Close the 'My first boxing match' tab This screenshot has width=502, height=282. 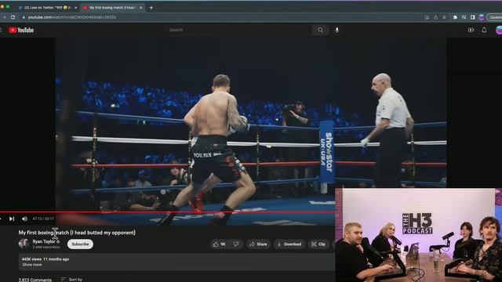(141, 8)
